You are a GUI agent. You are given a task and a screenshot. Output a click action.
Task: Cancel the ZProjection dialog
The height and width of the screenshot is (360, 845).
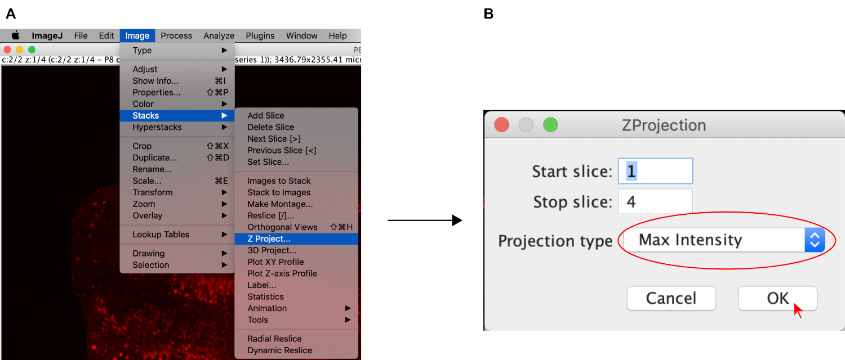click(x=671, y=298)
